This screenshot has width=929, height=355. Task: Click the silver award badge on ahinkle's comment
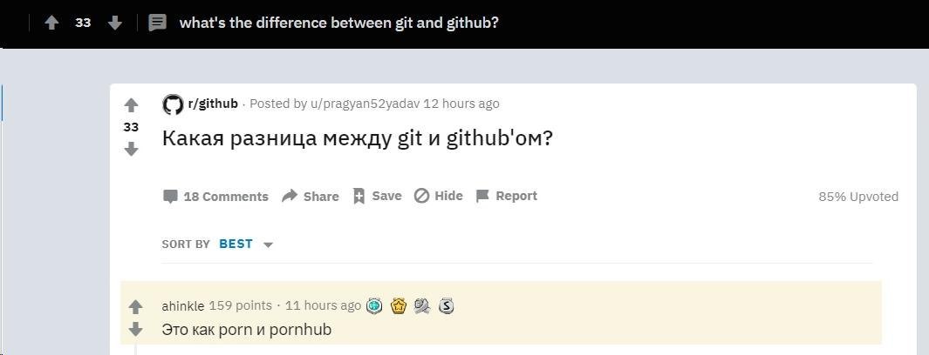(x=447, y=305)
